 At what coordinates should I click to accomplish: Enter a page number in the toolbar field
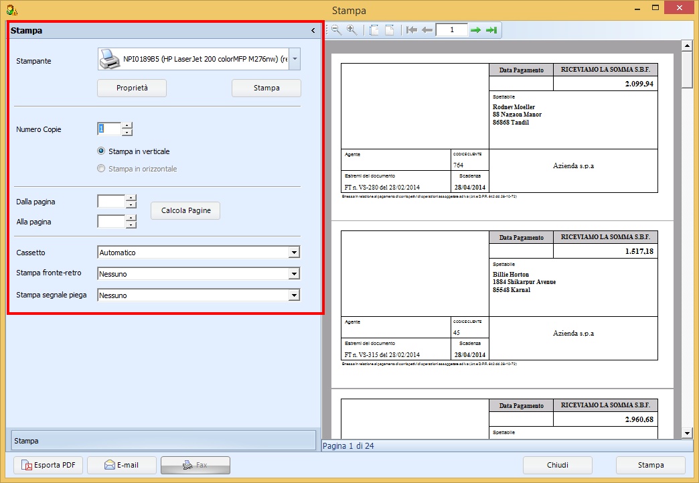(x=452, y=29)
